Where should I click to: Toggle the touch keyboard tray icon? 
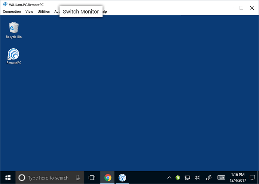tap(221, 178)
